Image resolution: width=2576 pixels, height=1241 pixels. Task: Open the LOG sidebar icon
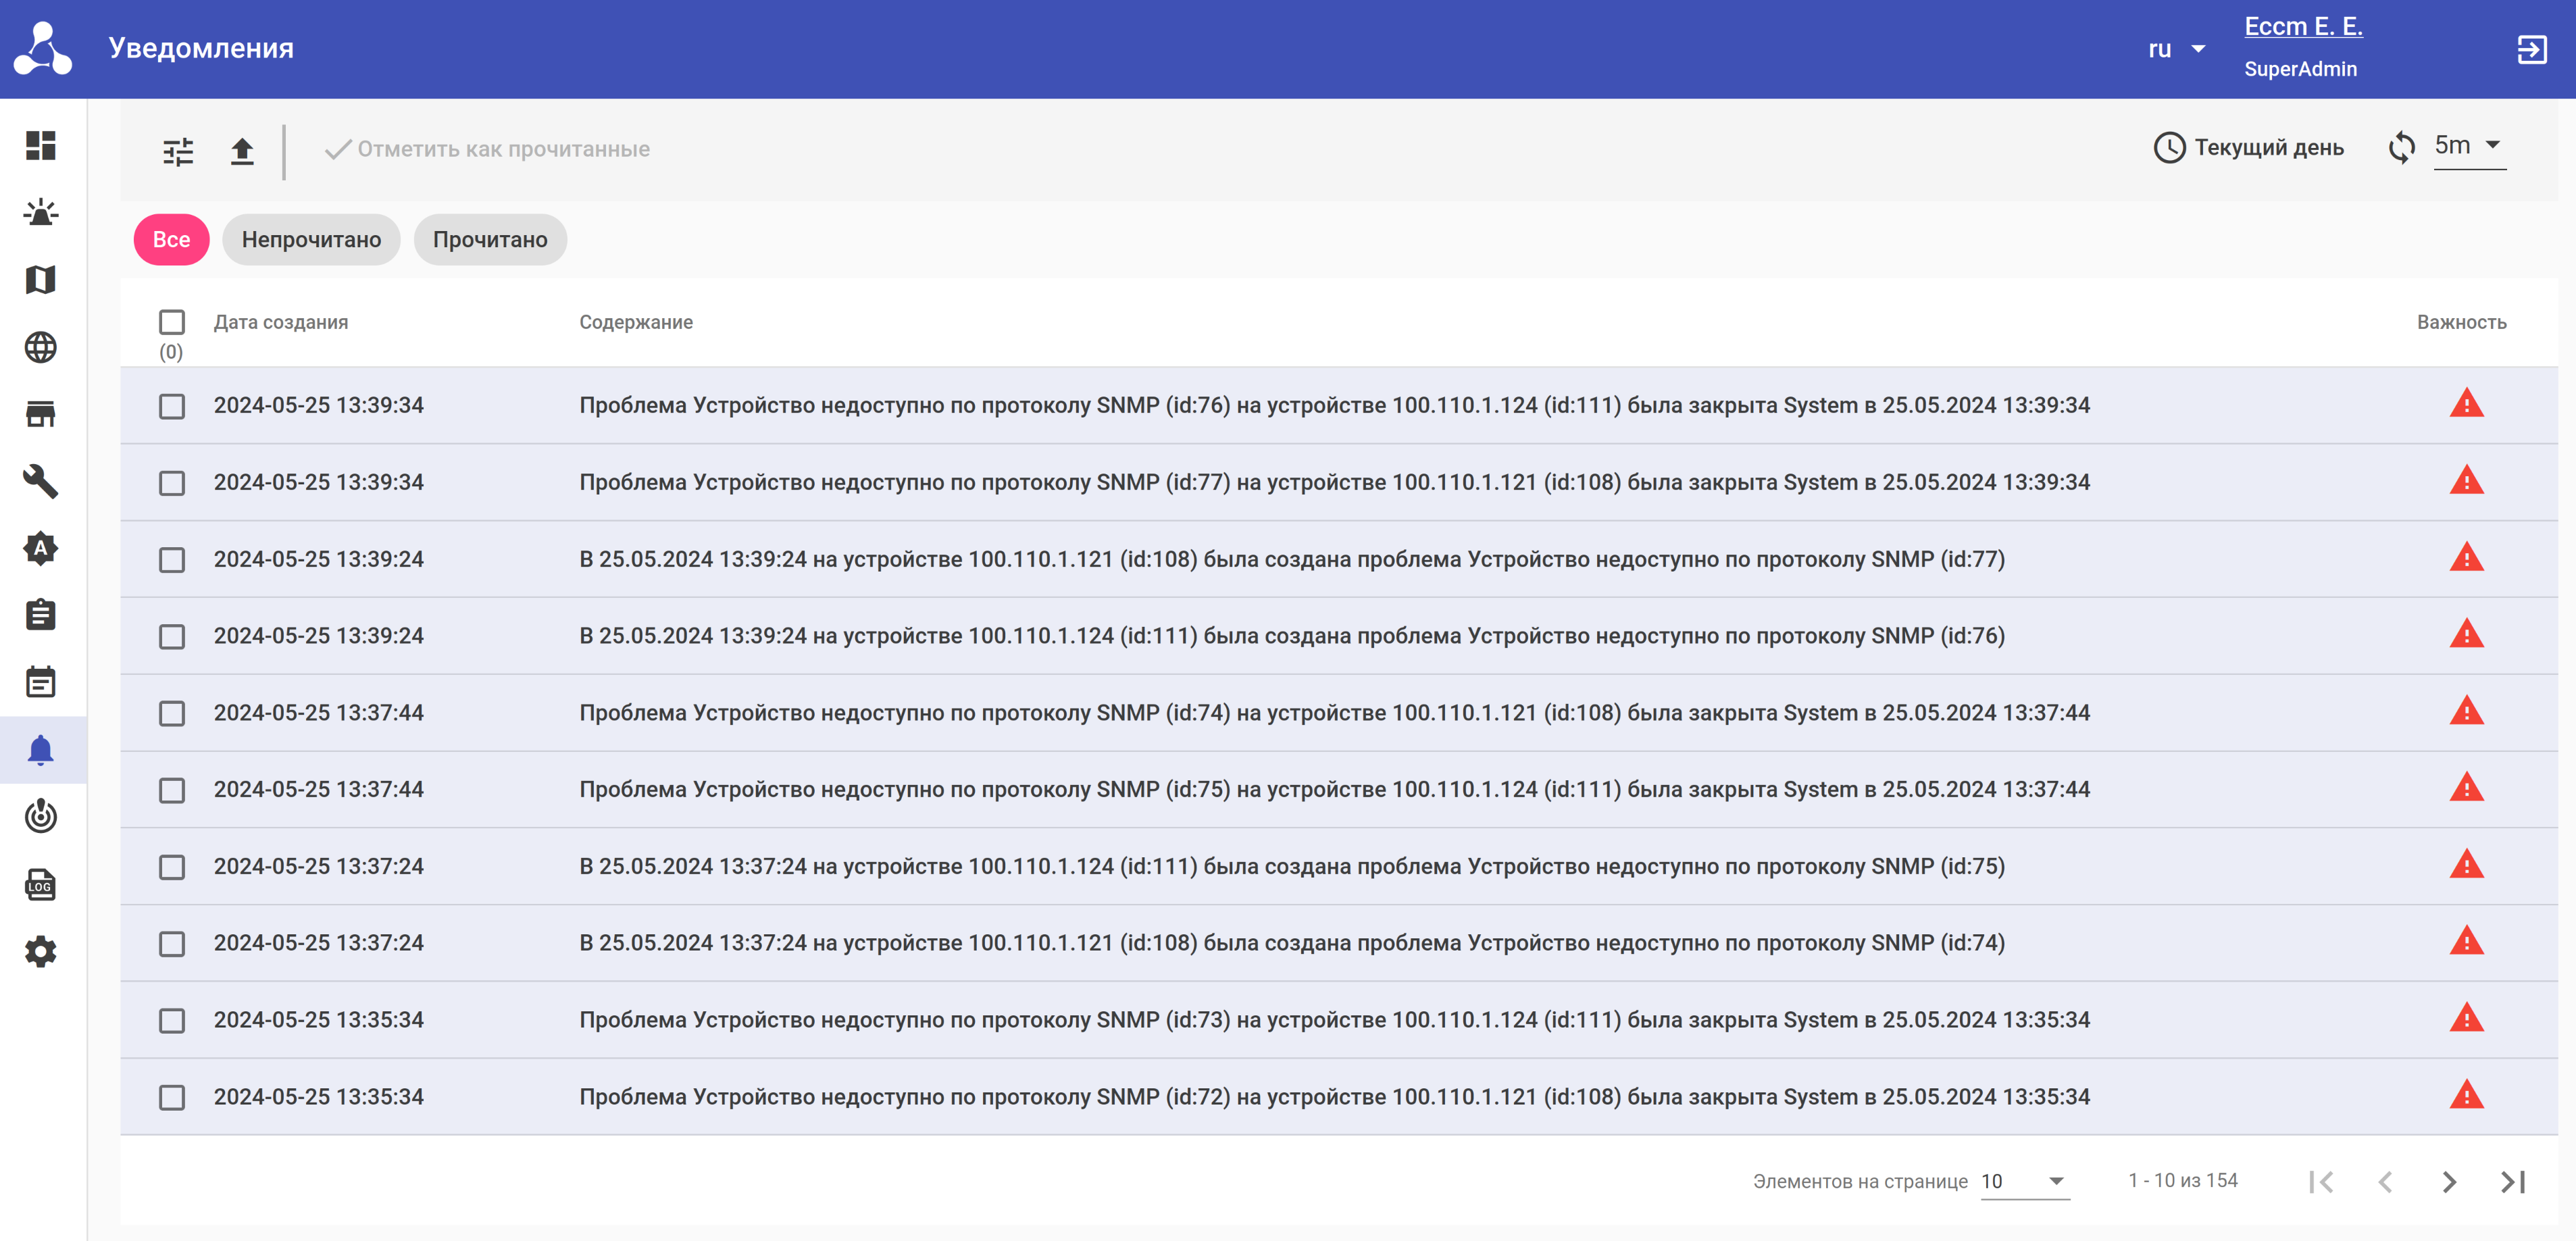point(41,884)
